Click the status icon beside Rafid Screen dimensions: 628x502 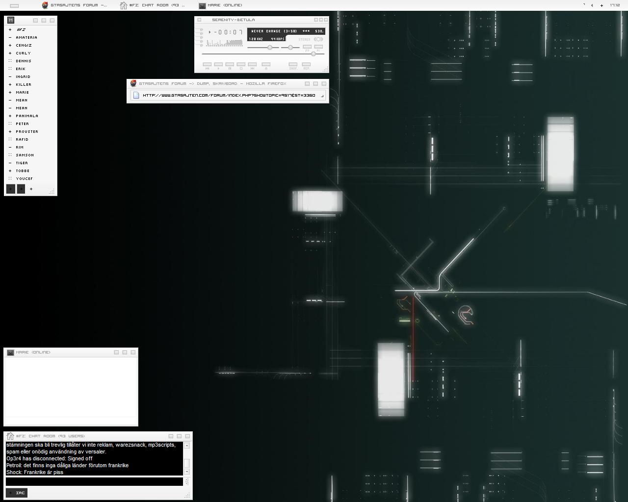[x=10, y=139]
